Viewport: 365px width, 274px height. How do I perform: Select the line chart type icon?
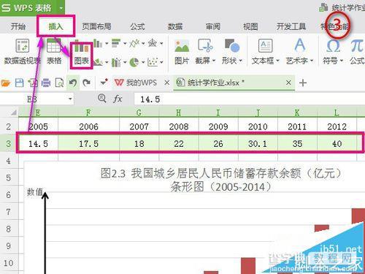[134, 43]
